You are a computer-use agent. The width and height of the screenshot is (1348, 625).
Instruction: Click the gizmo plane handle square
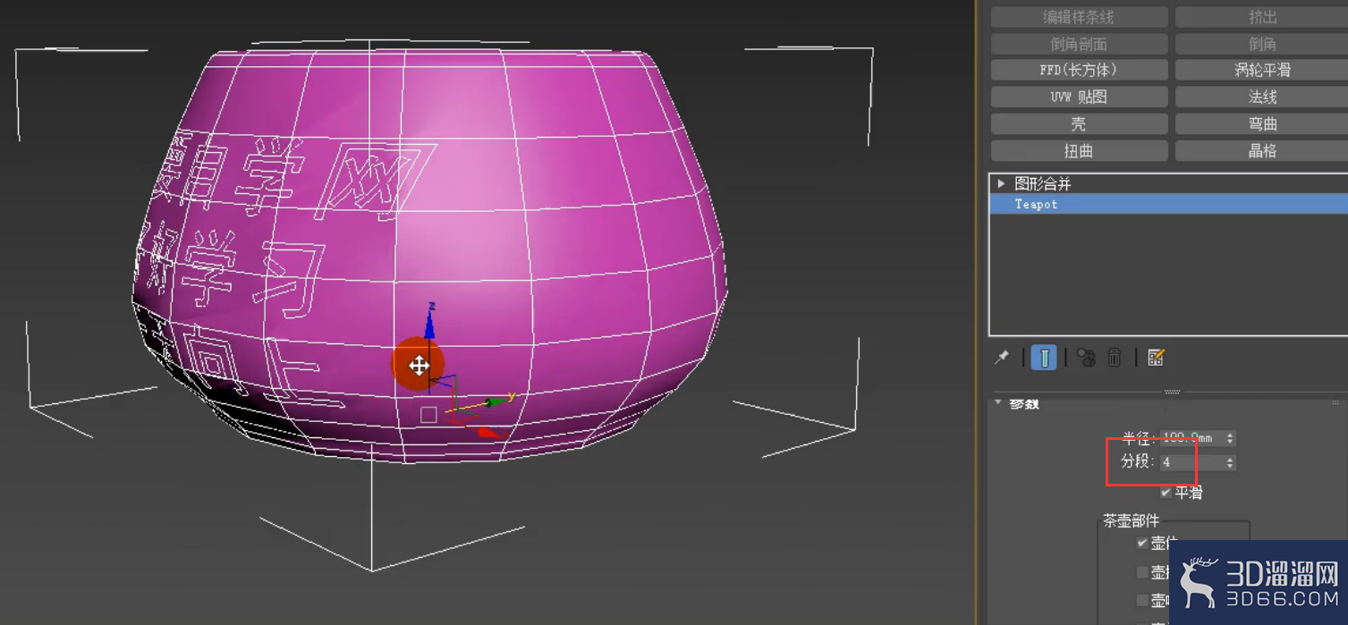(x=428, y=414)
